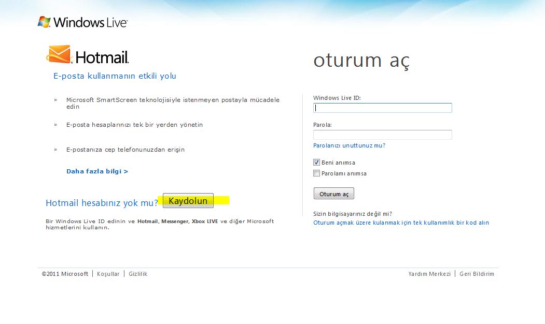This screenshot has width=545, height=324.
Task: Click the 'Hotmail hesabınız yok mu?' heading
Action: (102, 203)
